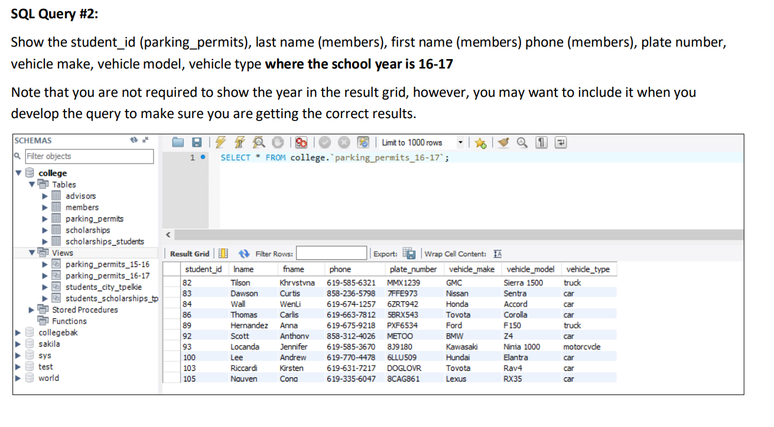Open a SQL script file with the folder icon
The width and height of the screenshot is (774, 427).
(x=178, y=142)
